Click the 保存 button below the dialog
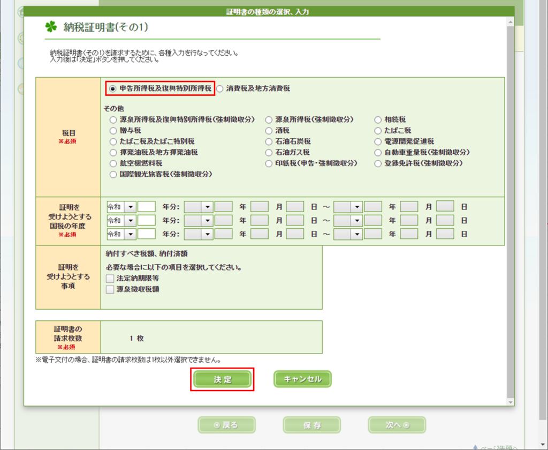The width and height of the screenshot is (548, 450). pyautogui.click(x=312, y=425)
